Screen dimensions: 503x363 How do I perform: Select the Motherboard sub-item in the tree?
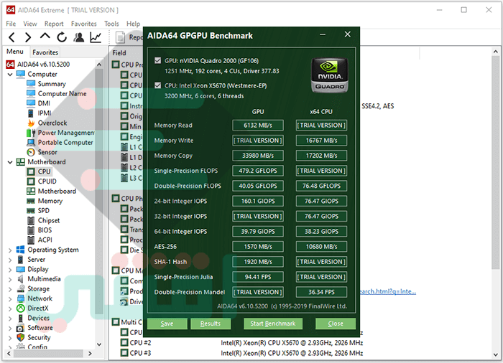pos(57,191)
